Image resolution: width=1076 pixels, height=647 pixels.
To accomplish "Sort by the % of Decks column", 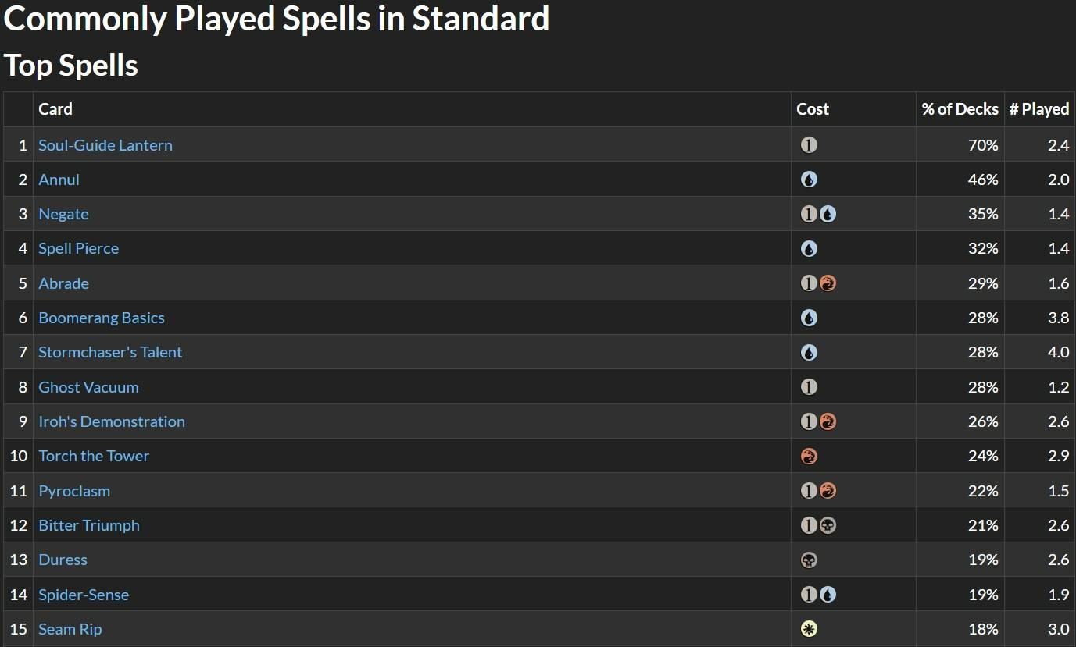I will 960,109.
